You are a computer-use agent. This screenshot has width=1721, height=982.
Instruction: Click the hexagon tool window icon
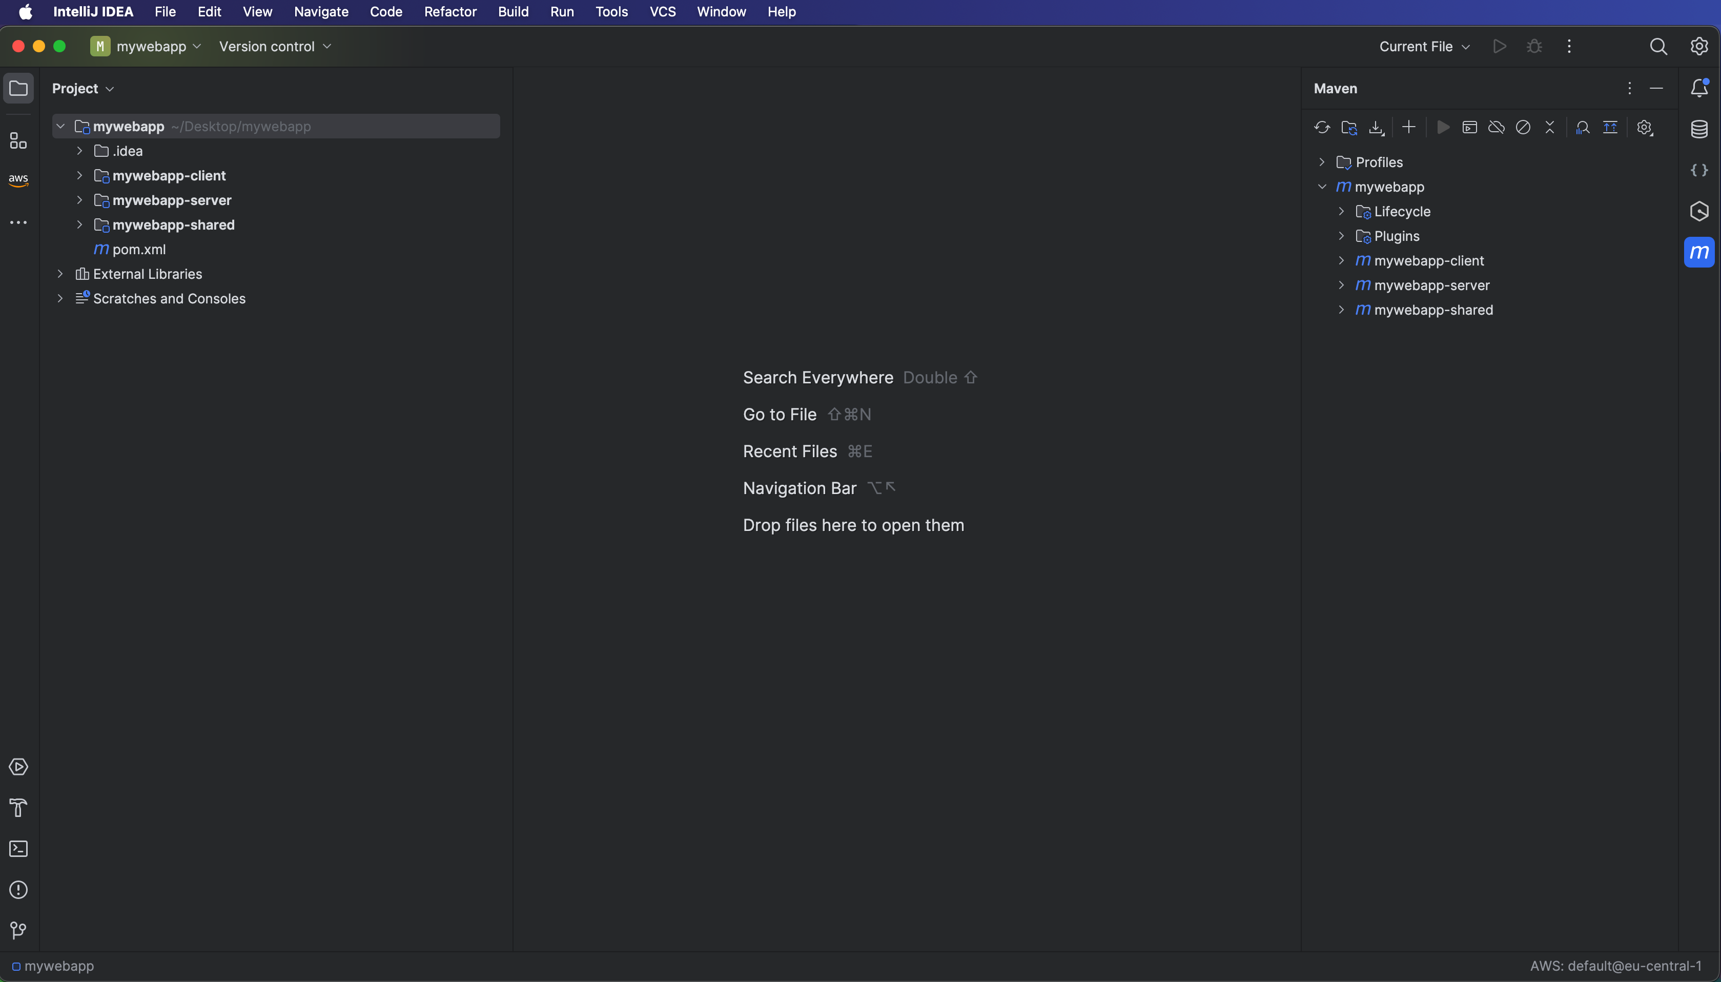pyautogui.click(x=1699, y=211)
